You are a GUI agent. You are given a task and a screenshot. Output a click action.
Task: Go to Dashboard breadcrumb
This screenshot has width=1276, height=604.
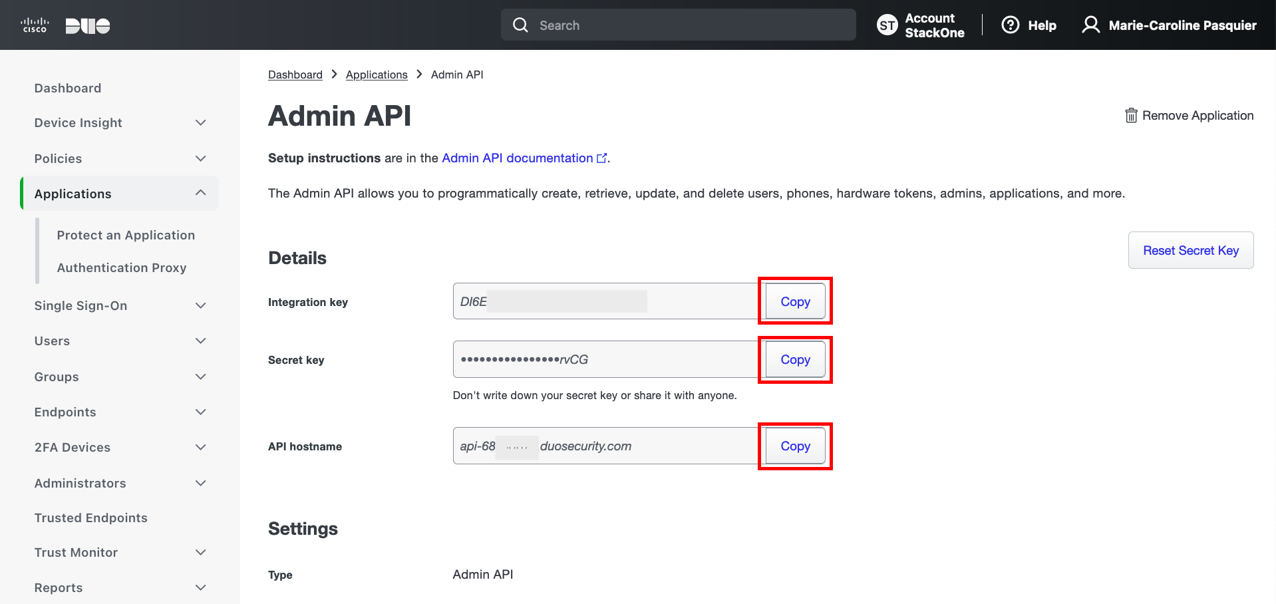click(295, 75)
